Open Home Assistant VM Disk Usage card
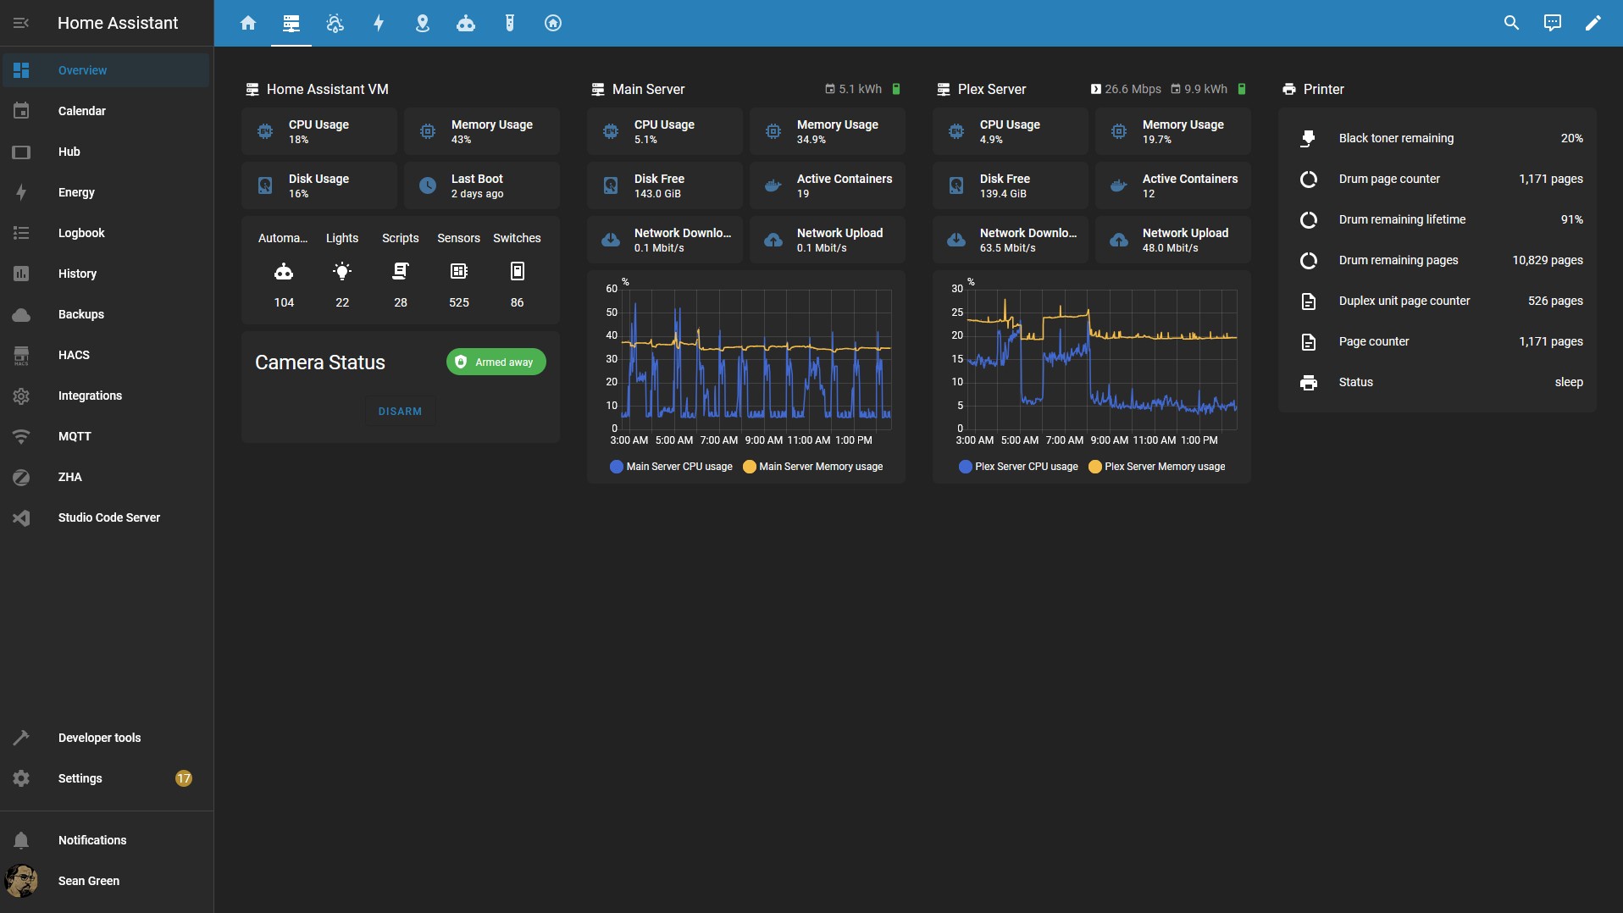Viewport: 1623px width, 913px height. (x=319, y=185)
